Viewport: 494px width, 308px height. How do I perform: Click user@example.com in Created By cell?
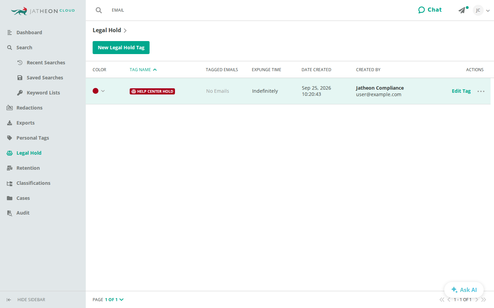[x=379, y=94]
